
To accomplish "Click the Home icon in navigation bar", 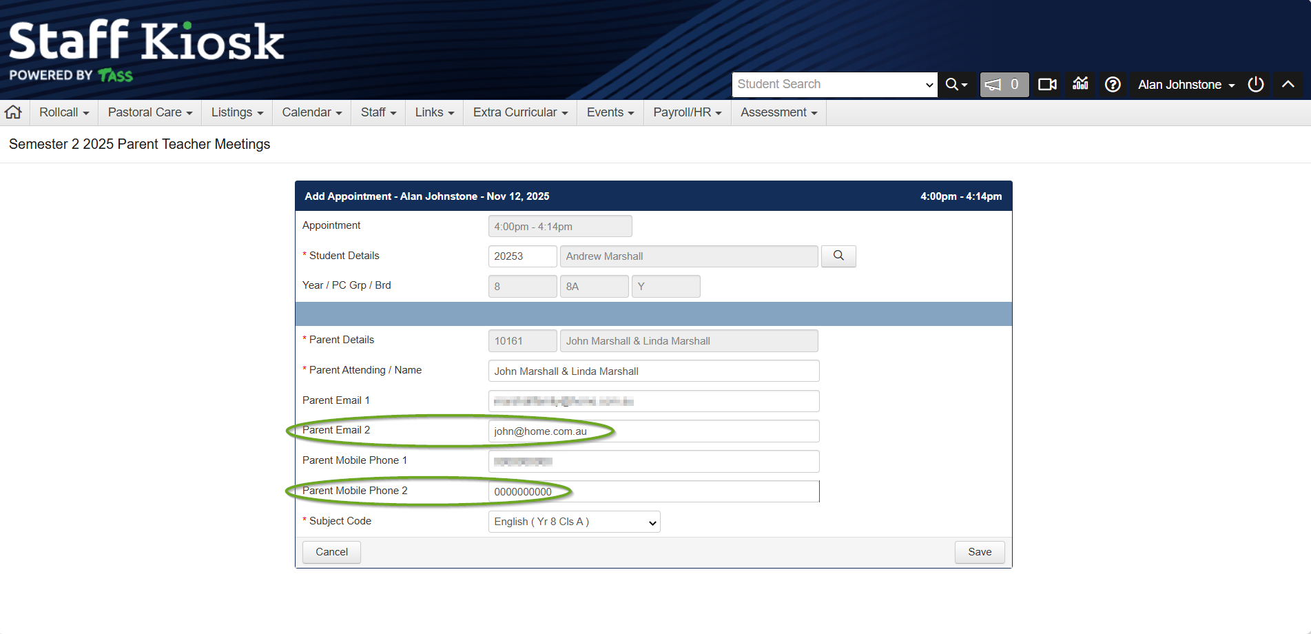I will point(14,112).
